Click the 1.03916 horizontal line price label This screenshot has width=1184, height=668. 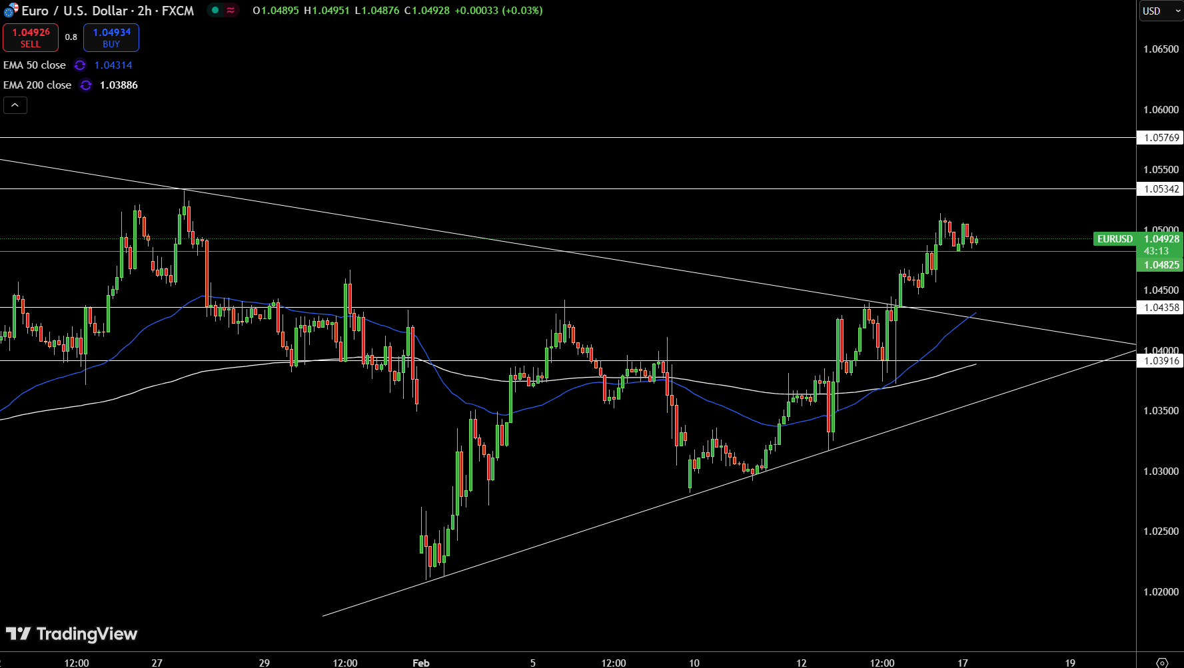[x=1160, y=361]
